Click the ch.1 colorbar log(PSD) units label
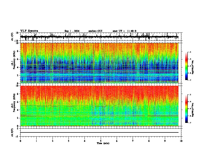Screen dimensions: 204x158 [193, 67]
